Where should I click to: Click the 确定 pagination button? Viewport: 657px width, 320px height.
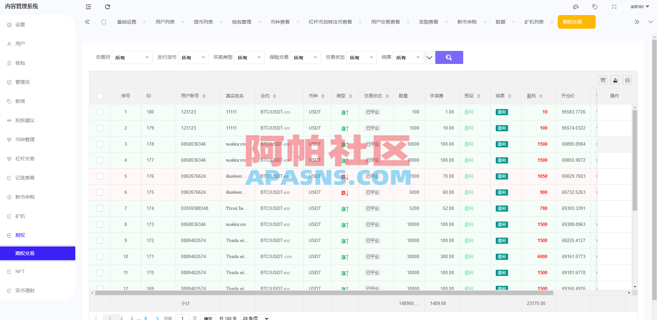coord(208,318)
